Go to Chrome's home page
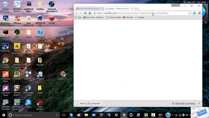 click(90, 13)
